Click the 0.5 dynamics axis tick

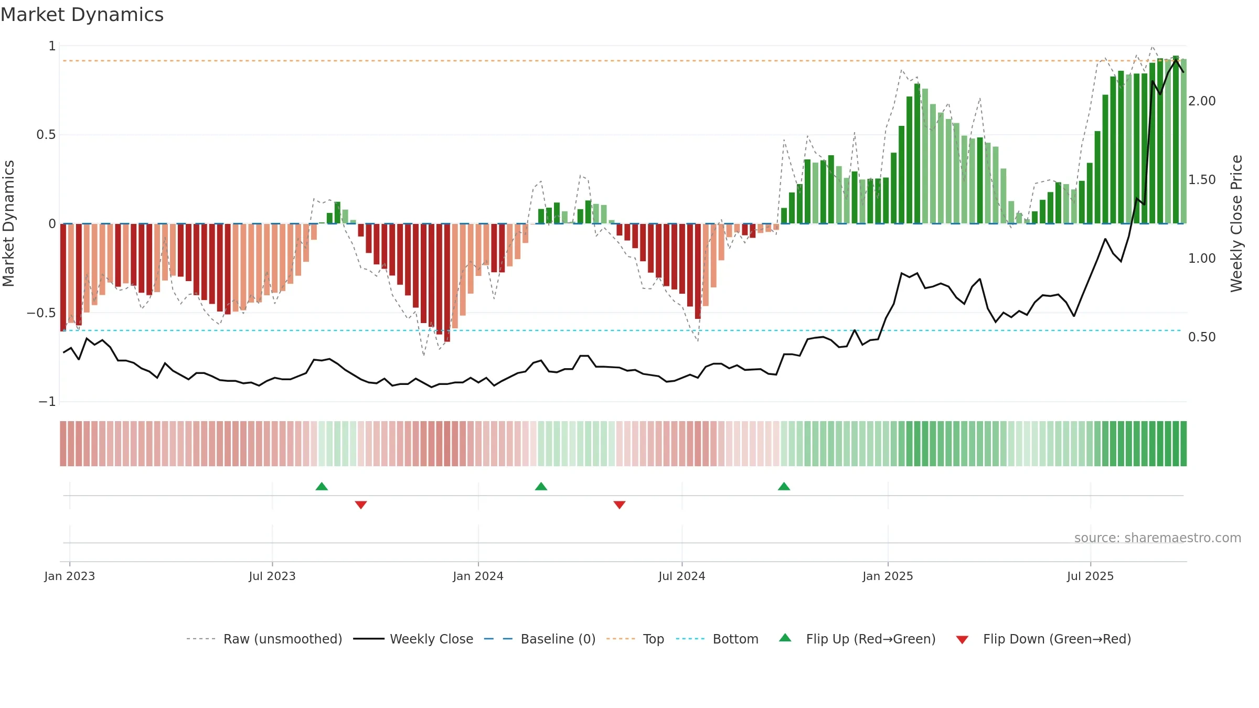click(46, 135)
